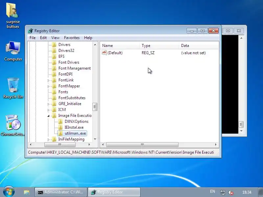This screenshot has width=263, height=197.
Task: Click the FontDPI folder icon
Action: tap(54, 74)
